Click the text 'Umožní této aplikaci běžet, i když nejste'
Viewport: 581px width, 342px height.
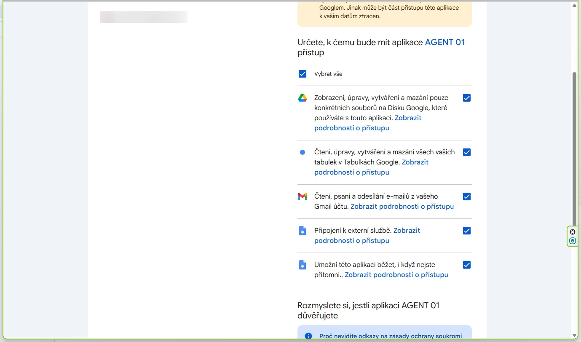tap(375, 265)
